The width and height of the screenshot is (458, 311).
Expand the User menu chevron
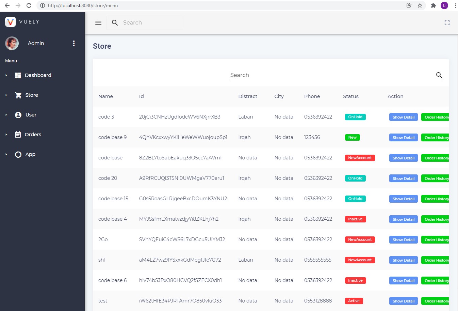click(6, 115)
